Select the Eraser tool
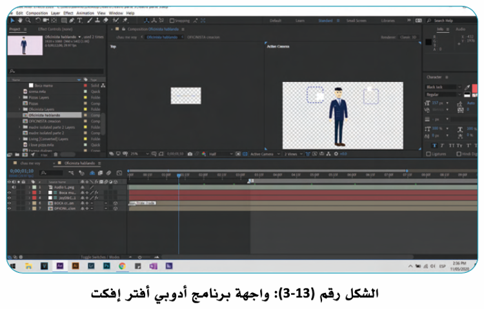484x309 pixels. (105, 21)
